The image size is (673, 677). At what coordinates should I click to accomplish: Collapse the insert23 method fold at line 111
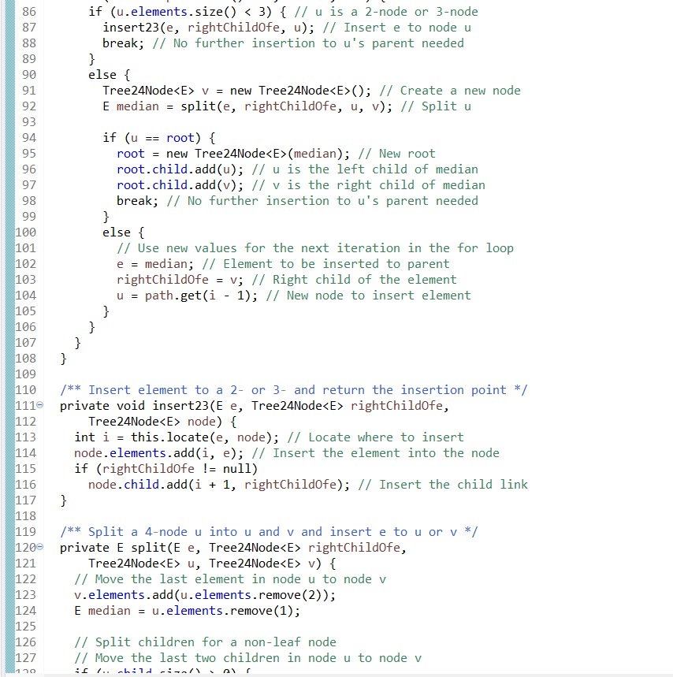pyautogui.click(x=39, y=405)
